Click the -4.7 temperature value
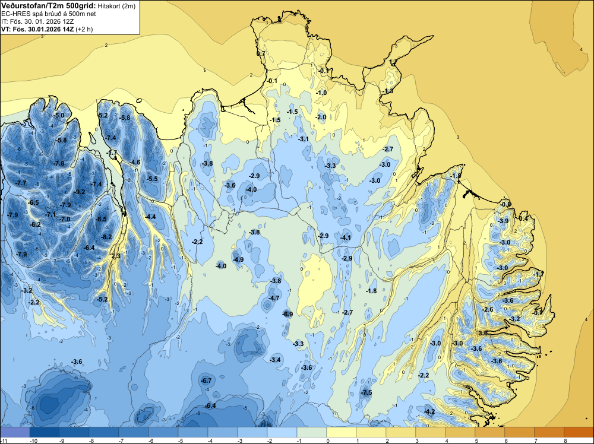This screenshot has height=444, width=594. pyautogui.click(x=273, y=298)
